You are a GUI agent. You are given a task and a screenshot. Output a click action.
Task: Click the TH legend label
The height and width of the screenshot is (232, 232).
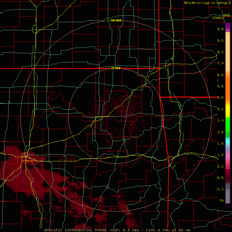pos(221,201)
